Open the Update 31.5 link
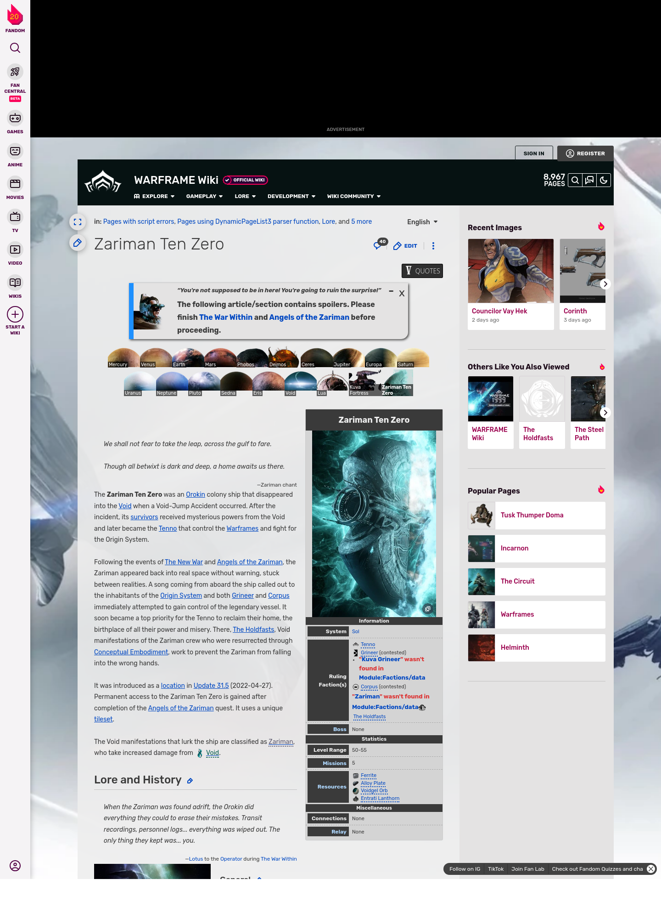661x919 pixels. click(x=211, y=686)
